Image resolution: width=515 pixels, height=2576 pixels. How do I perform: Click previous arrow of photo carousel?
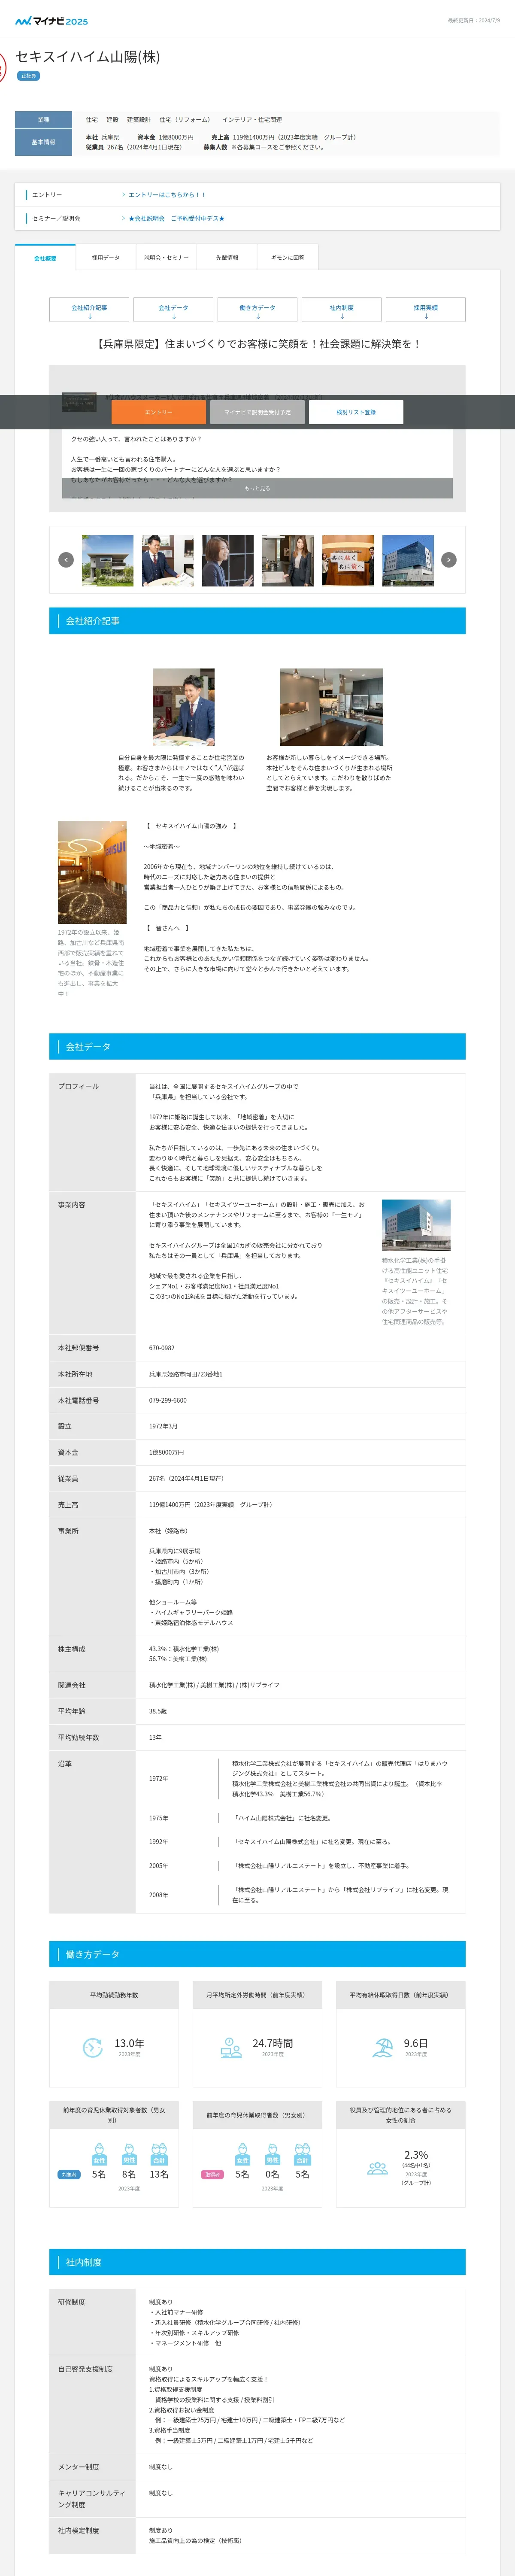pyautogui.click(x=66, y=560)
